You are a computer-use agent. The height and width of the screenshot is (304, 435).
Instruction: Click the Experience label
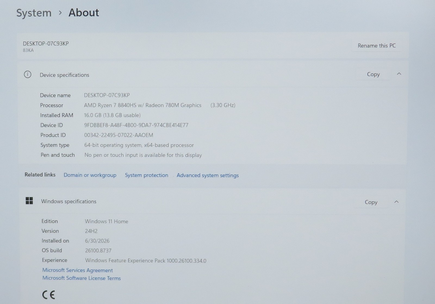point(55,260)
